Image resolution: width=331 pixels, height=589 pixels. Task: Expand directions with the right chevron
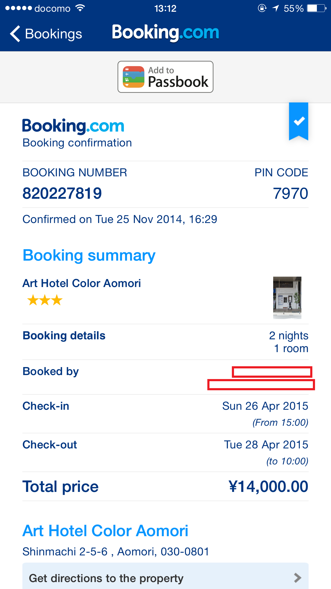click(297, 578)
